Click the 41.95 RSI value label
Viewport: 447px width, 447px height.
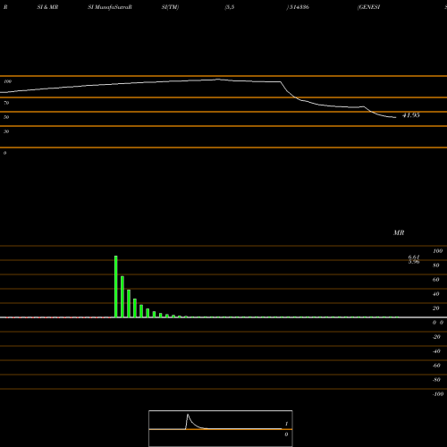(411, 115)
